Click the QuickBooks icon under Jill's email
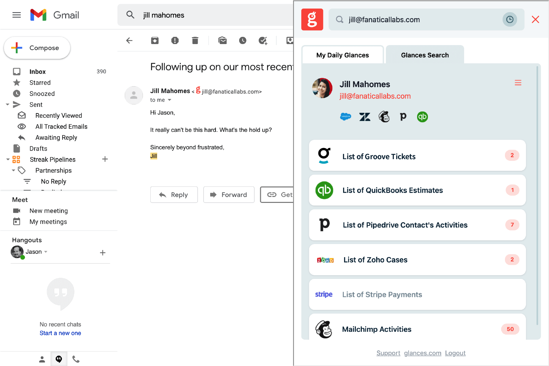The image size is (549, 366). point(422,117)
